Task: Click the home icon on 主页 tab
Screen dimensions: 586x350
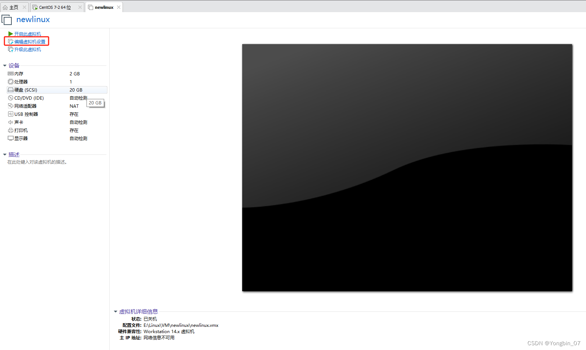Action: pos(5,7)
